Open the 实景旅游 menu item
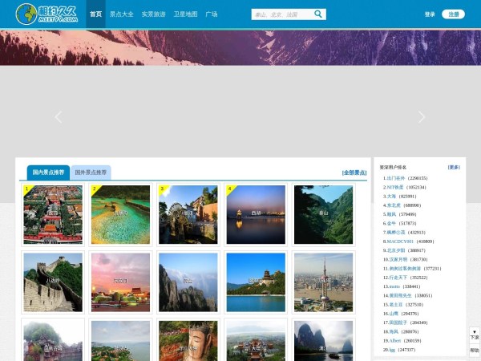 click(153, 14)
